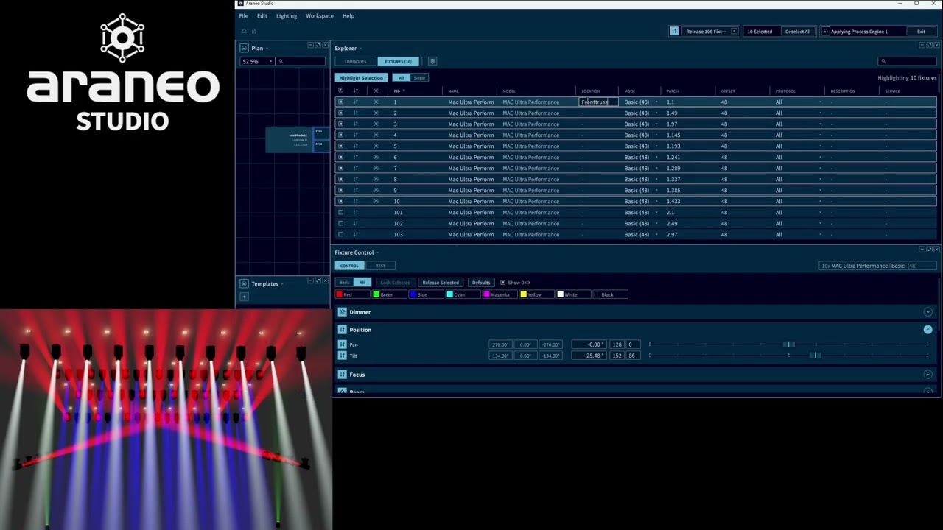Viewport: 943px width, 530px height.
Task: Pick the Cyan color preset
Action: [x=464, y=294]
